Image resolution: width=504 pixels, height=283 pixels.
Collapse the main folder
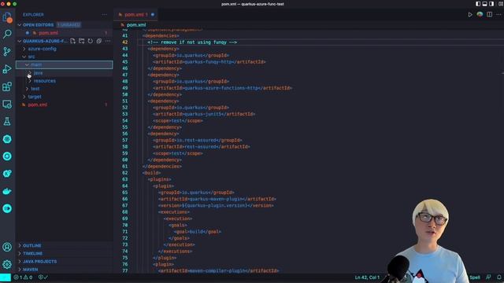coord(27,64)
